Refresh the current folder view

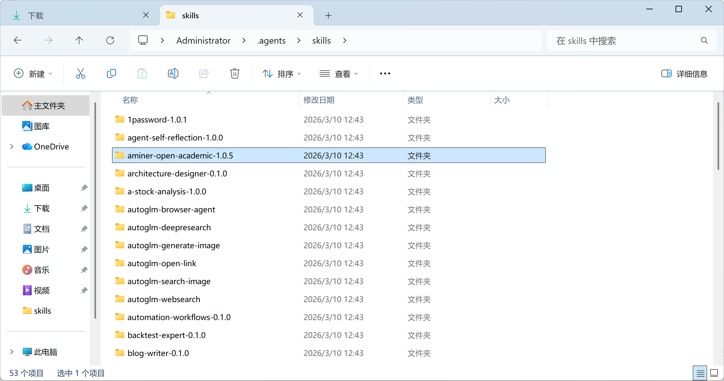tap(110, 40)
